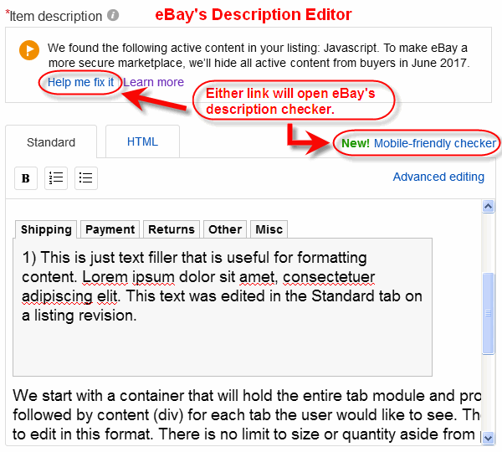
Task: Click the scrollbar up arrow
Action: pyautogui.click(x=489, y=207)
